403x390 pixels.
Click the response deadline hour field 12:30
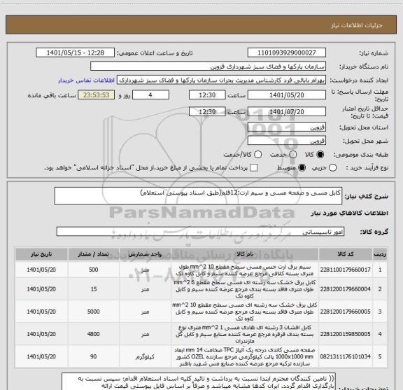[x=207, y=95]
